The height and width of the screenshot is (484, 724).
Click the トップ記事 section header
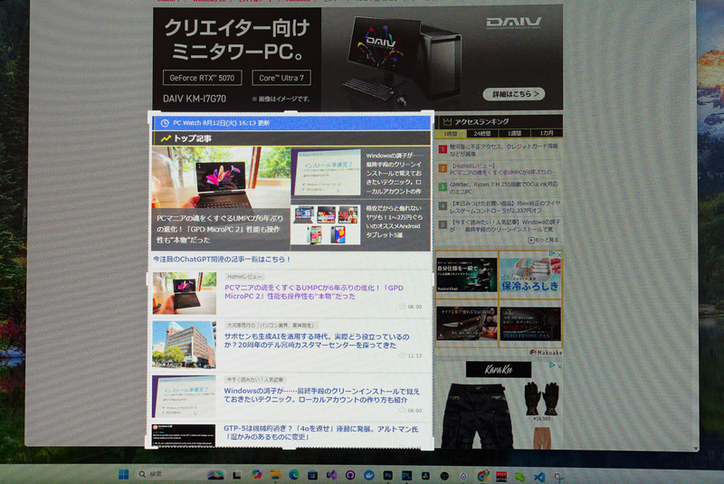(291, 138)
